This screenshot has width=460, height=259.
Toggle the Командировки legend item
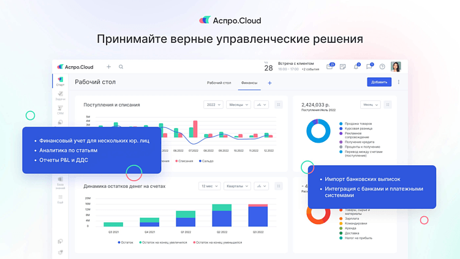click(353, 223)
